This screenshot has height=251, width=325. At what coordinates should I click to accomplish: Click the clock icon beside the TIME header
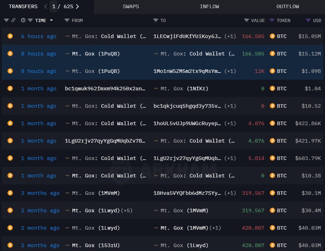(x=23, y=20)
